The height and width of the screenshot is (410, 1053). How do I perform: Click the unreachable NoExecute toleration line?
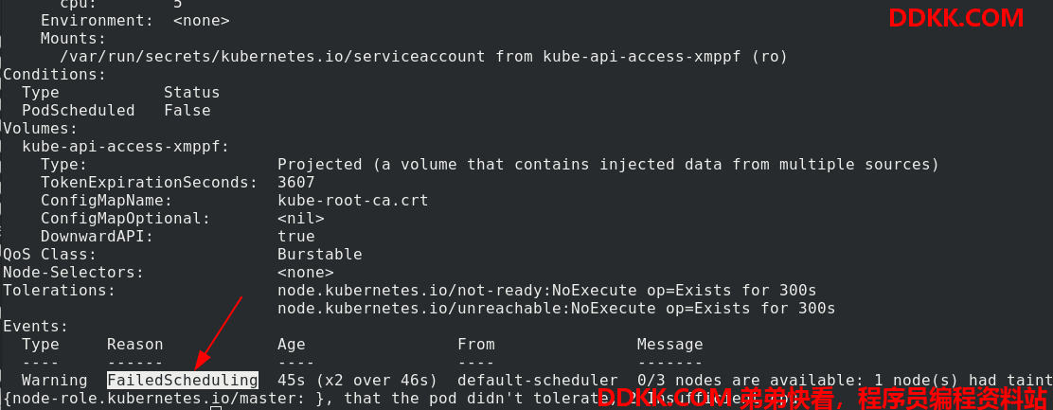point(556,308)
